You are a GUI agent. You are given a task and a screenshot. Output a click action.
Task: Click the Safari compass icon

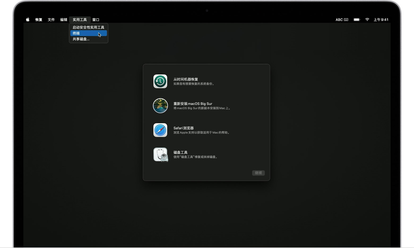160,130
